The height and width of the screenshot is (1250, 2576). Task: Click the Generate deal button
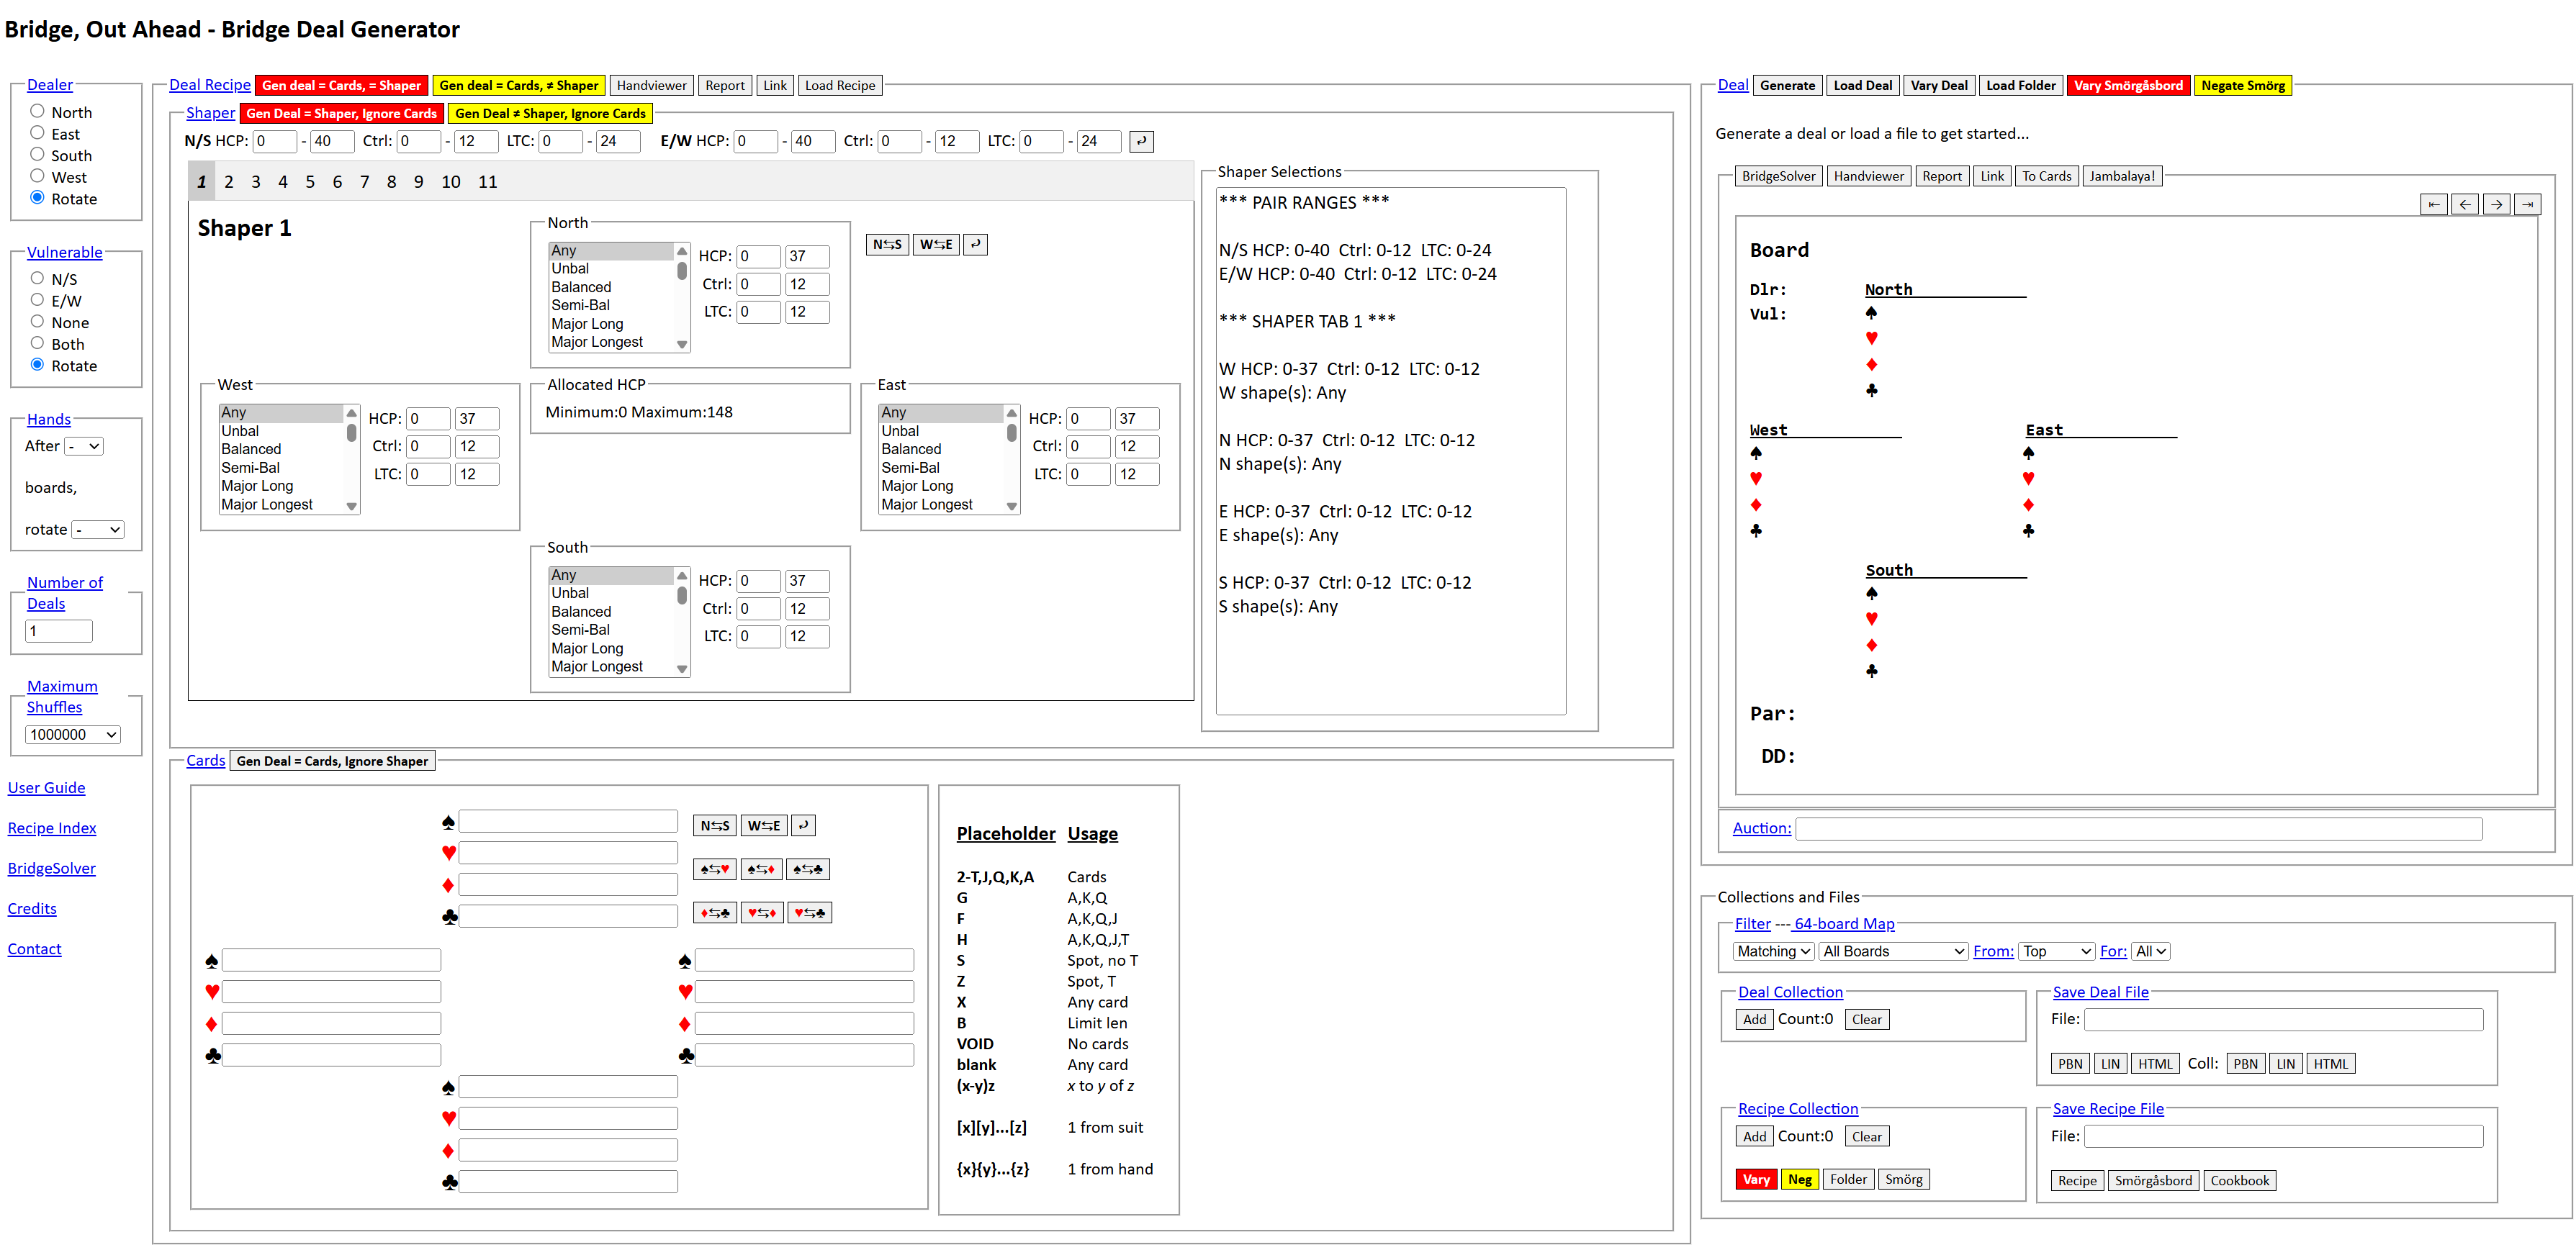coord(1786,85)
